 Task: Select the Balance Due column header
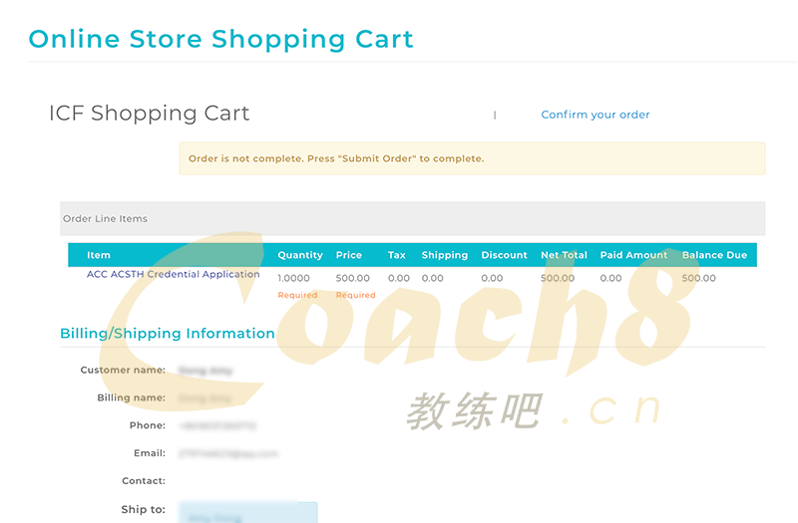pos(714,255)
